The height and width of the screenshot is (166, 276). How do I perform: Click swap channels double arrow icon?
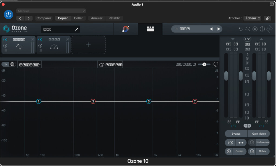point(241,142)
